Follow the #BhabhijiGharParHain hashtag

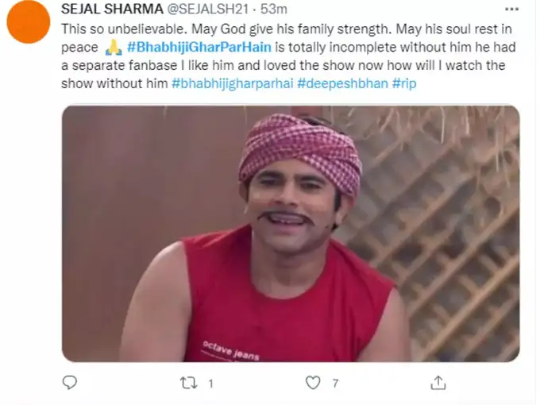[199, 47]
